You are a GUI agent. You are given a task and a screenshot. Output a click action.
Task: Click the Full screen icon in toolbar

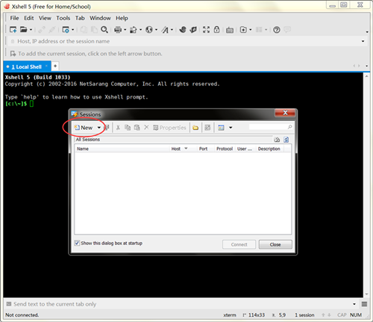(206, 30)
